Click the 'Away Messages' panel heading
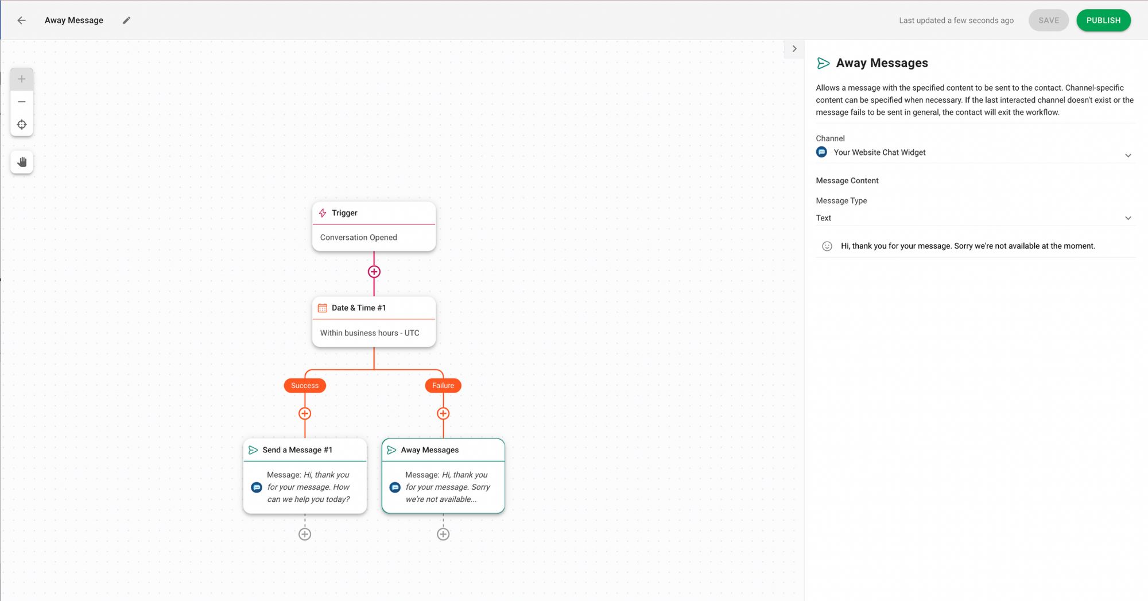 (x=882, y=63)
